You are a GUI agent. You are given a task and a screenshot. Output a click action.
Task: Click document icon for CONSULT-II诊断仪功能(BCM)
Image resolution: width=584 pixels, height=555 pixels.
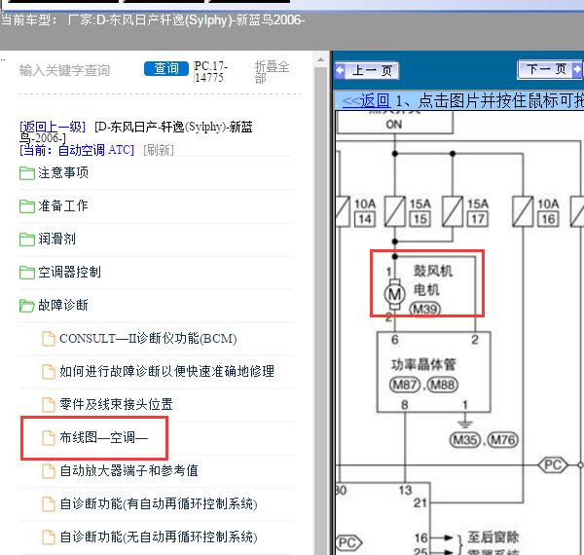tap(49, 339)
